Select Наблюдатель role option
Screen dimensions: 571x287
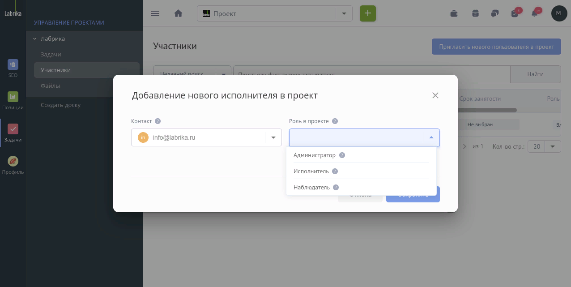point(361,187)
